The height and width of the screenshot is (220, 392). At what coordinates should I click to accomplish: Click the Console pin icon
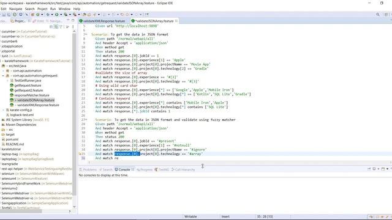click(x=369, y=169)
